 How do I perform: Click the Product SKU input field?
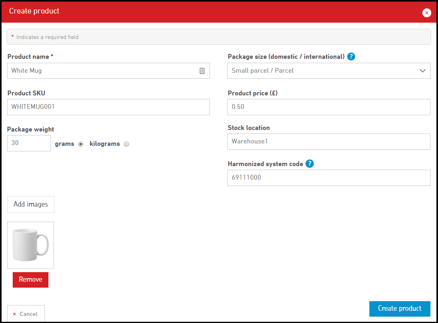pos(108,107)
